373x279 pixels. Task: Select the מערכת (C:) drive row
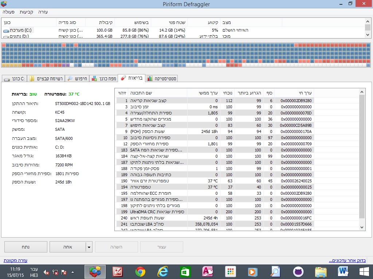point(183,30)
